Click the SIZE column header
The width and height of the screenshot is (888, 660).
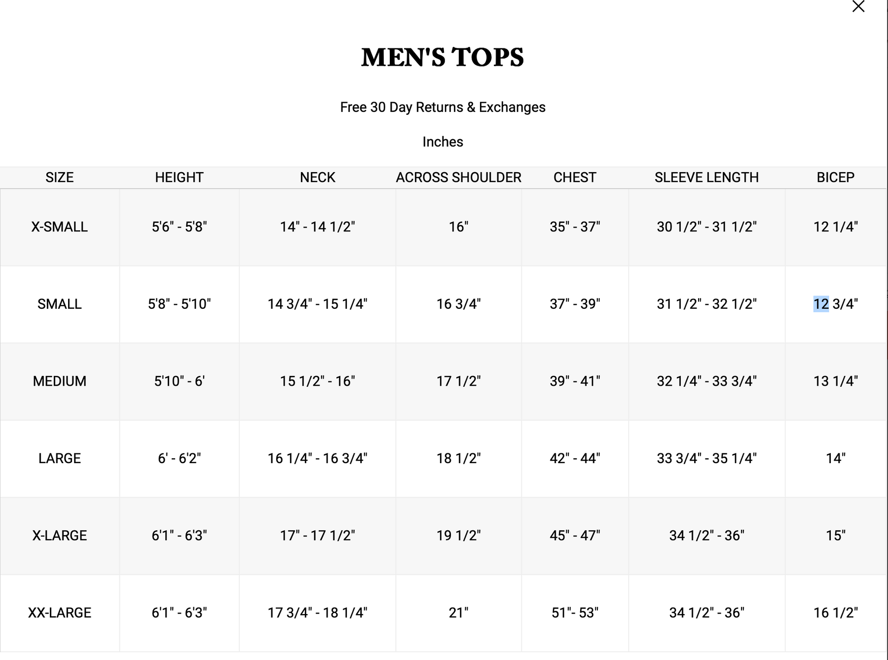(x=60, y=178)
